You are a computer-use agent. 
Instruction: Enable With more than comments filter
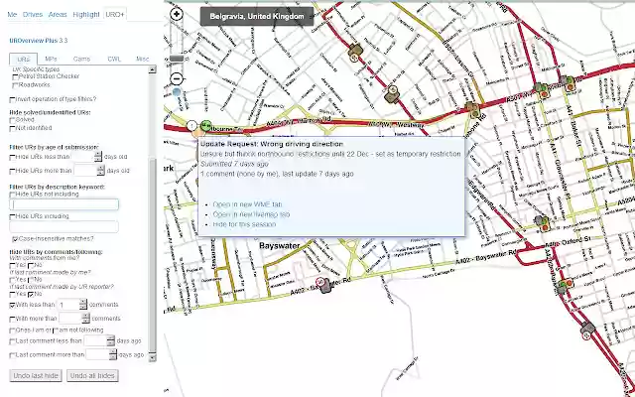(x=12, y=319)
